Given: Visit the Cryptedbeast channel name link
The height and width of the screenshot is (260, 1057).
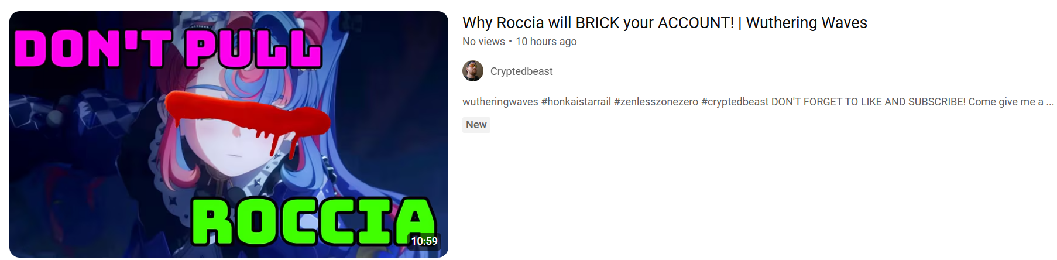Looking at the screenshot, I should point(521,71).
